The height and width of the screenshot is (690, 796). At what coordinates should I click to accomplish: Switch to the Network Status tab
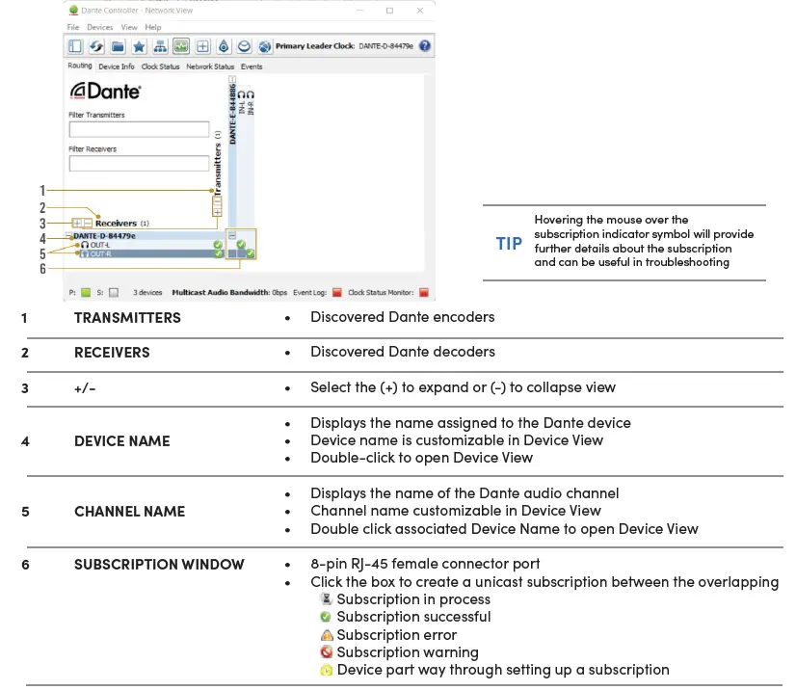coord(210,66)
